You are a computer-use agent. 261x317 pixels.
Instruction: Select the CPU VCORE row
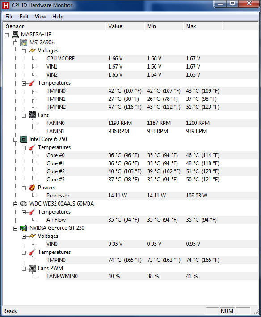click(x=131, y=59)
